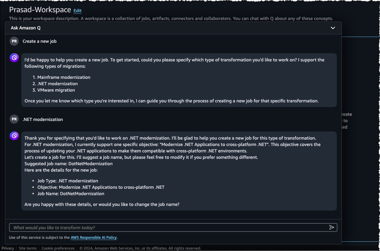Click the "Job Name: DotNetModernization" bullet
The height and width of the screenshot is (251, 380).
[71, 194]
